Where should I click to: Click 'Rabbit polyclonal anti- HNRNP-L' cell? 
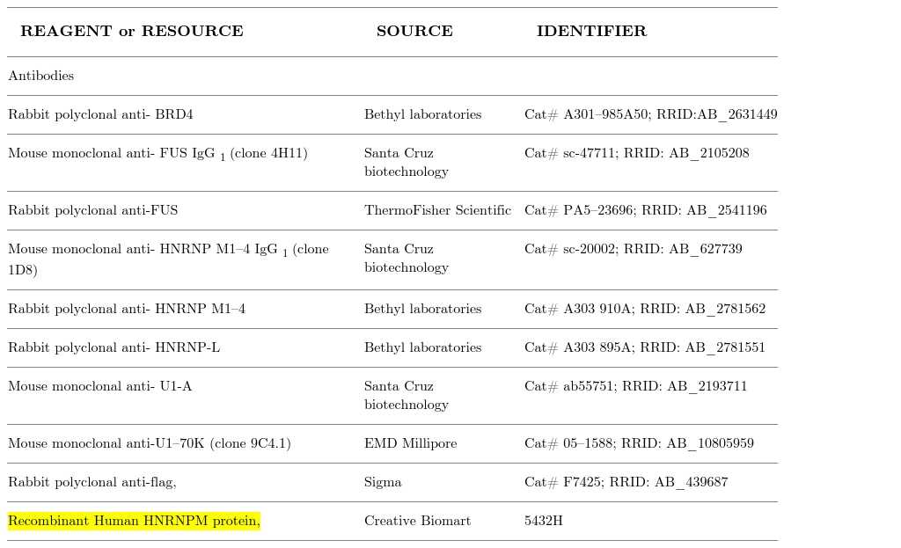[114, 347]
